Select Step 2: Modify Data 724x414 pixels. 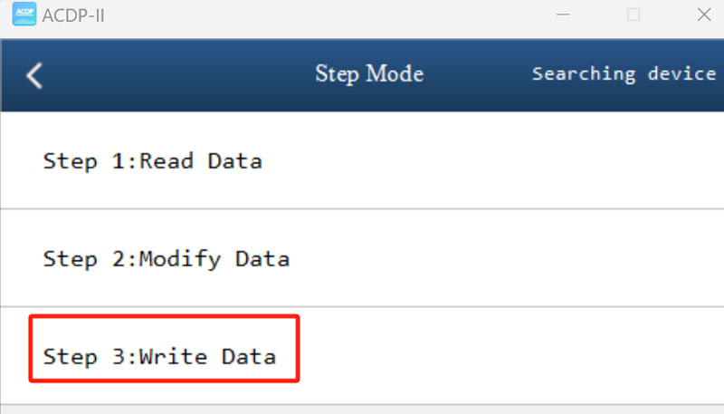166,259
